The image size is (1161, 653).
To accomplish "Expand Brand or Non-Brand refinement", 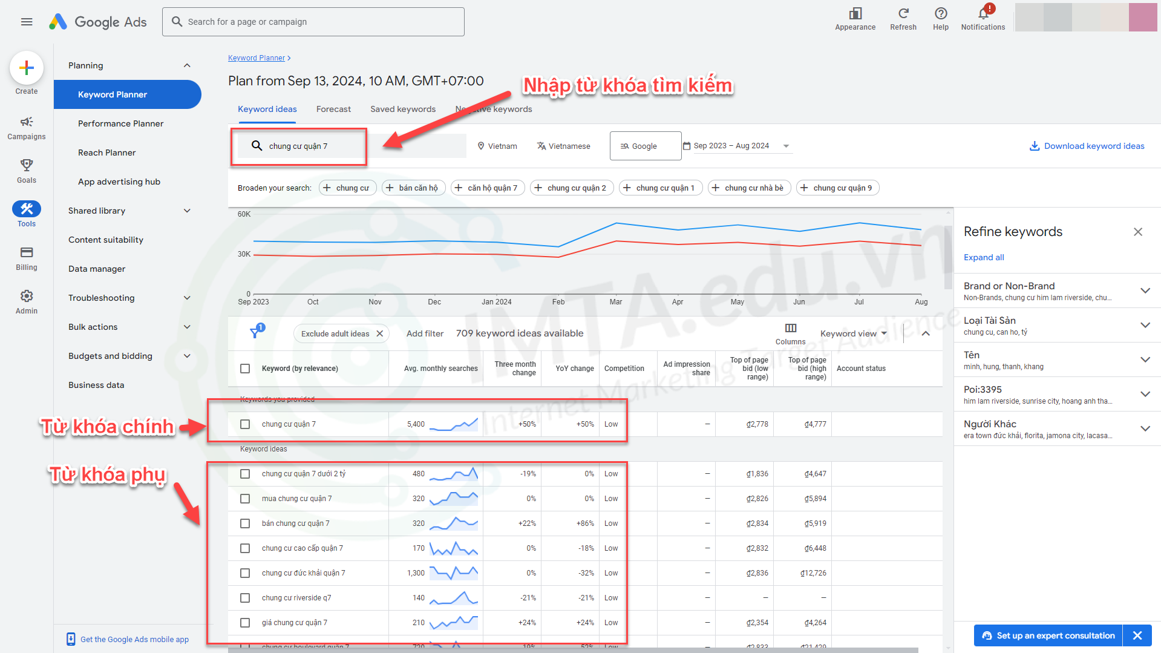I will coord(1145,290).
